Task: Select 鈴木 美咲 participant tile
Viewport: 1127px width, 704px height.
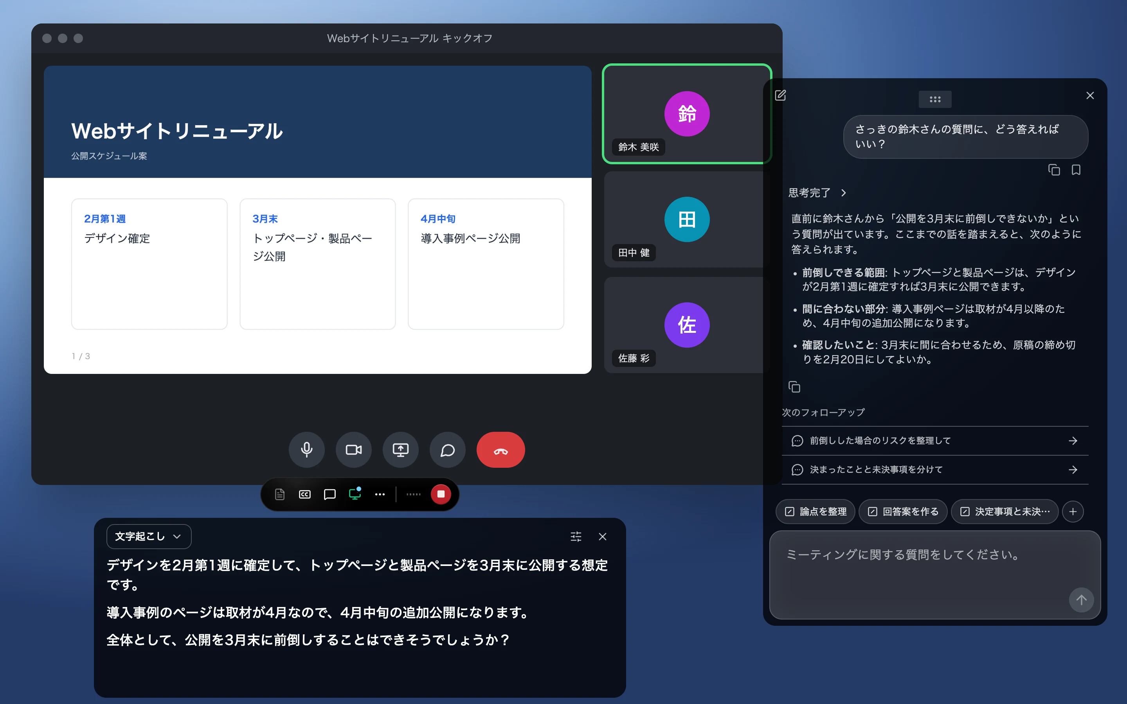Action: pos(686,113)
